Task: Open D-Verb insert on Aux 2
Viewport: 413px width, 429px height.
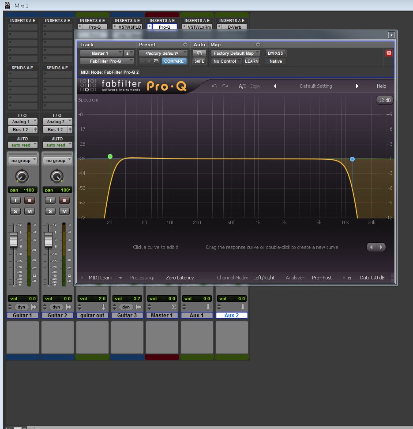Action: [234, 27]
